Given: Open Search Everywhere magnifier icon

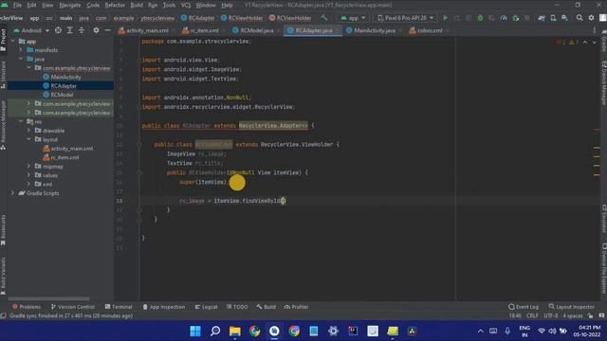Looking at the screenshot, I should tap(579, 18).
